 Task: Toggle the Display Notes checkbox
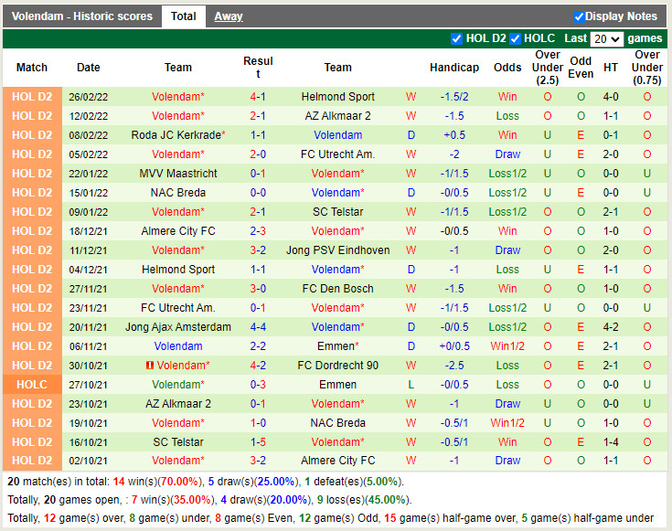pyautogui.click(x=579, y=16)
